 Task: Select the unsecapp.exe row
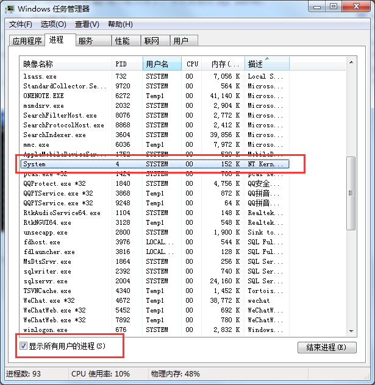155,232
